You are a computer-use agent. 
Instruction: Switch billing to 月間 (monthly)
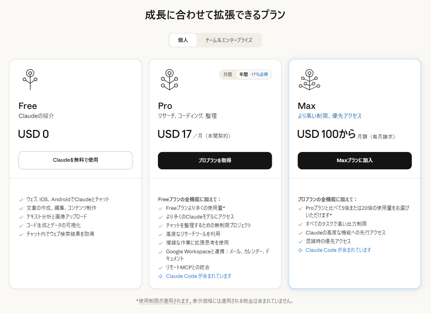coord(227,75)
